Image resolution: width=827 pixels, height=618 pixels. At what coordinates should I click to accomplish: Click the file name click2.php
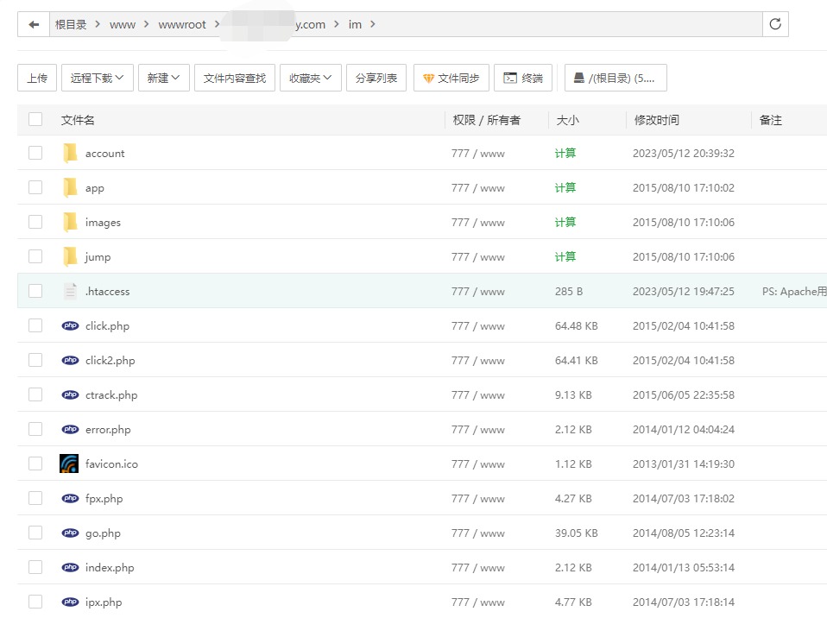tap(110, 360)
